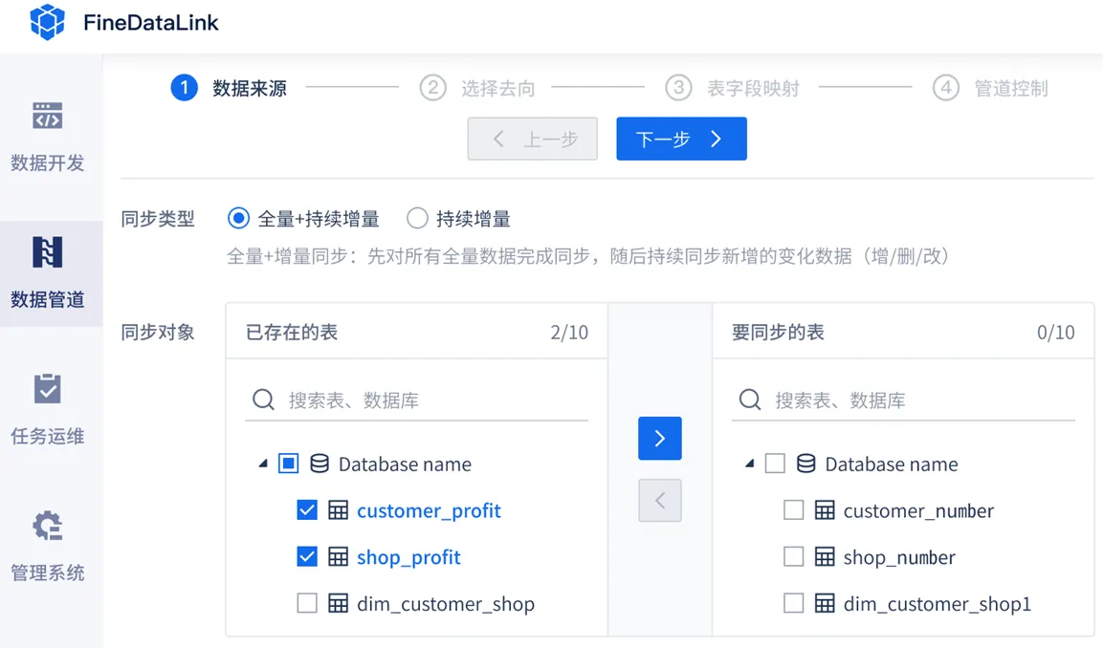This screenshot has height=648, width=1103.
Task: Select the dim_customer_shop table name
Action: coord(446,604)
